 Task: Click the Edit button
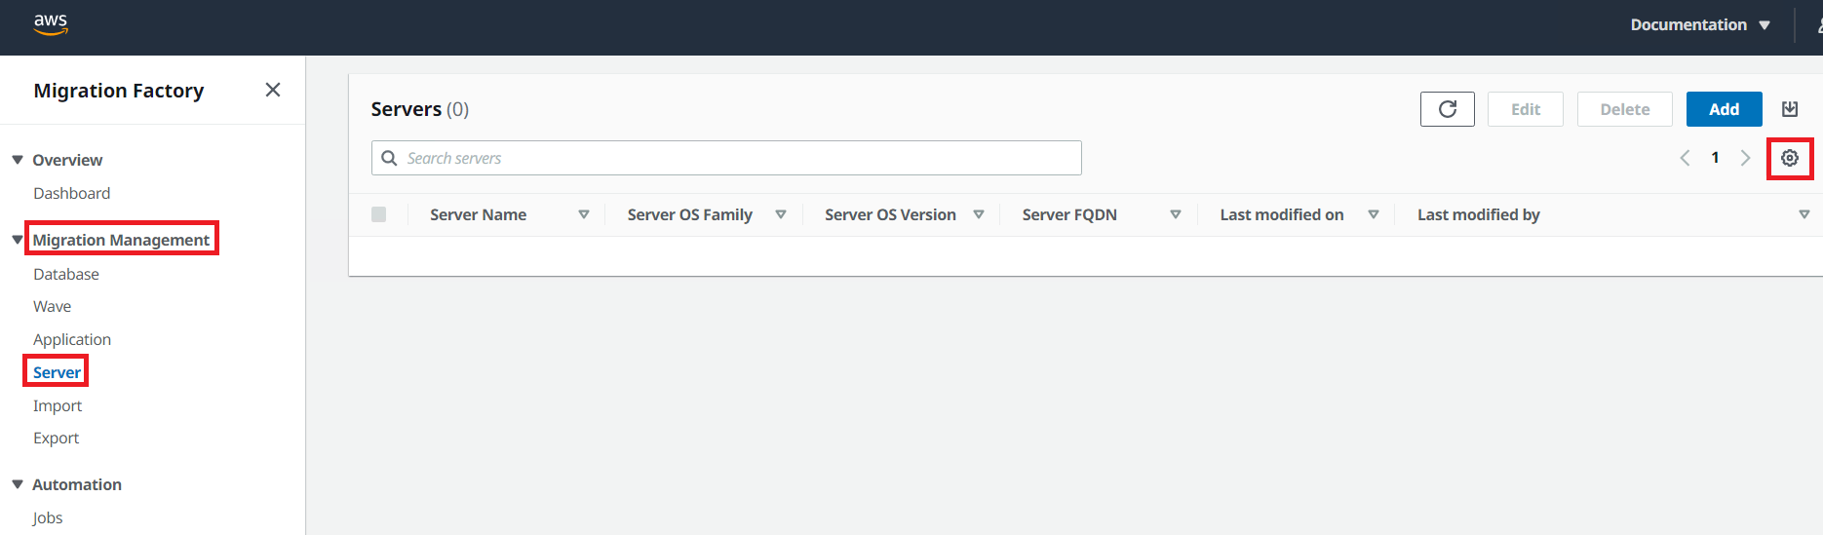coord(1526,109)
